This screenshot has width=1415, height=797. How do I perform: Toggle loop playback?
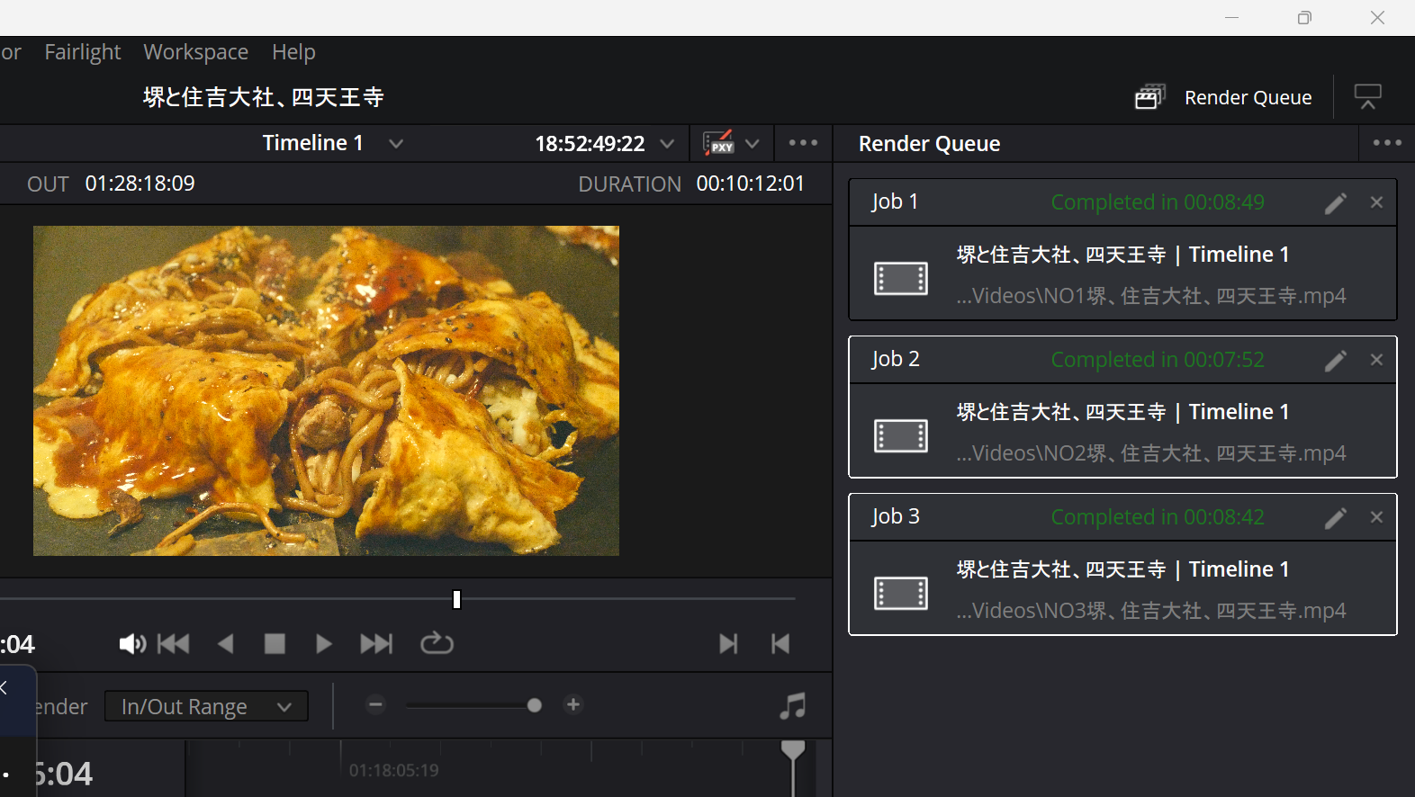coord(437,644)
